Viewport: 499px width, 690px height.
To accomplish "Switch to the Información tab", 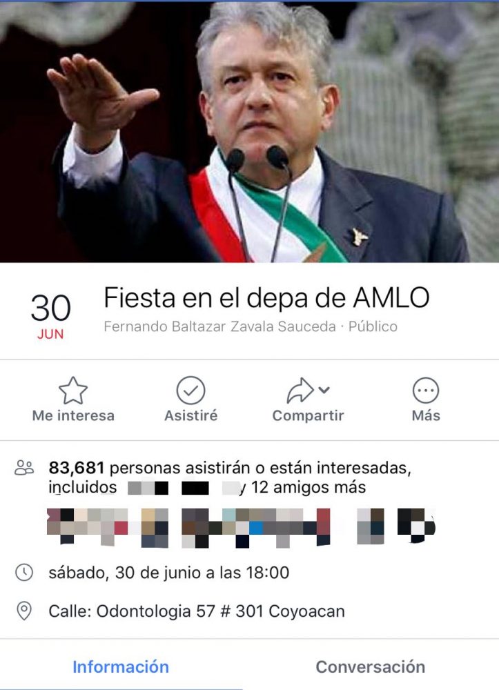I will pyautogui.click(x=121, y=667).
